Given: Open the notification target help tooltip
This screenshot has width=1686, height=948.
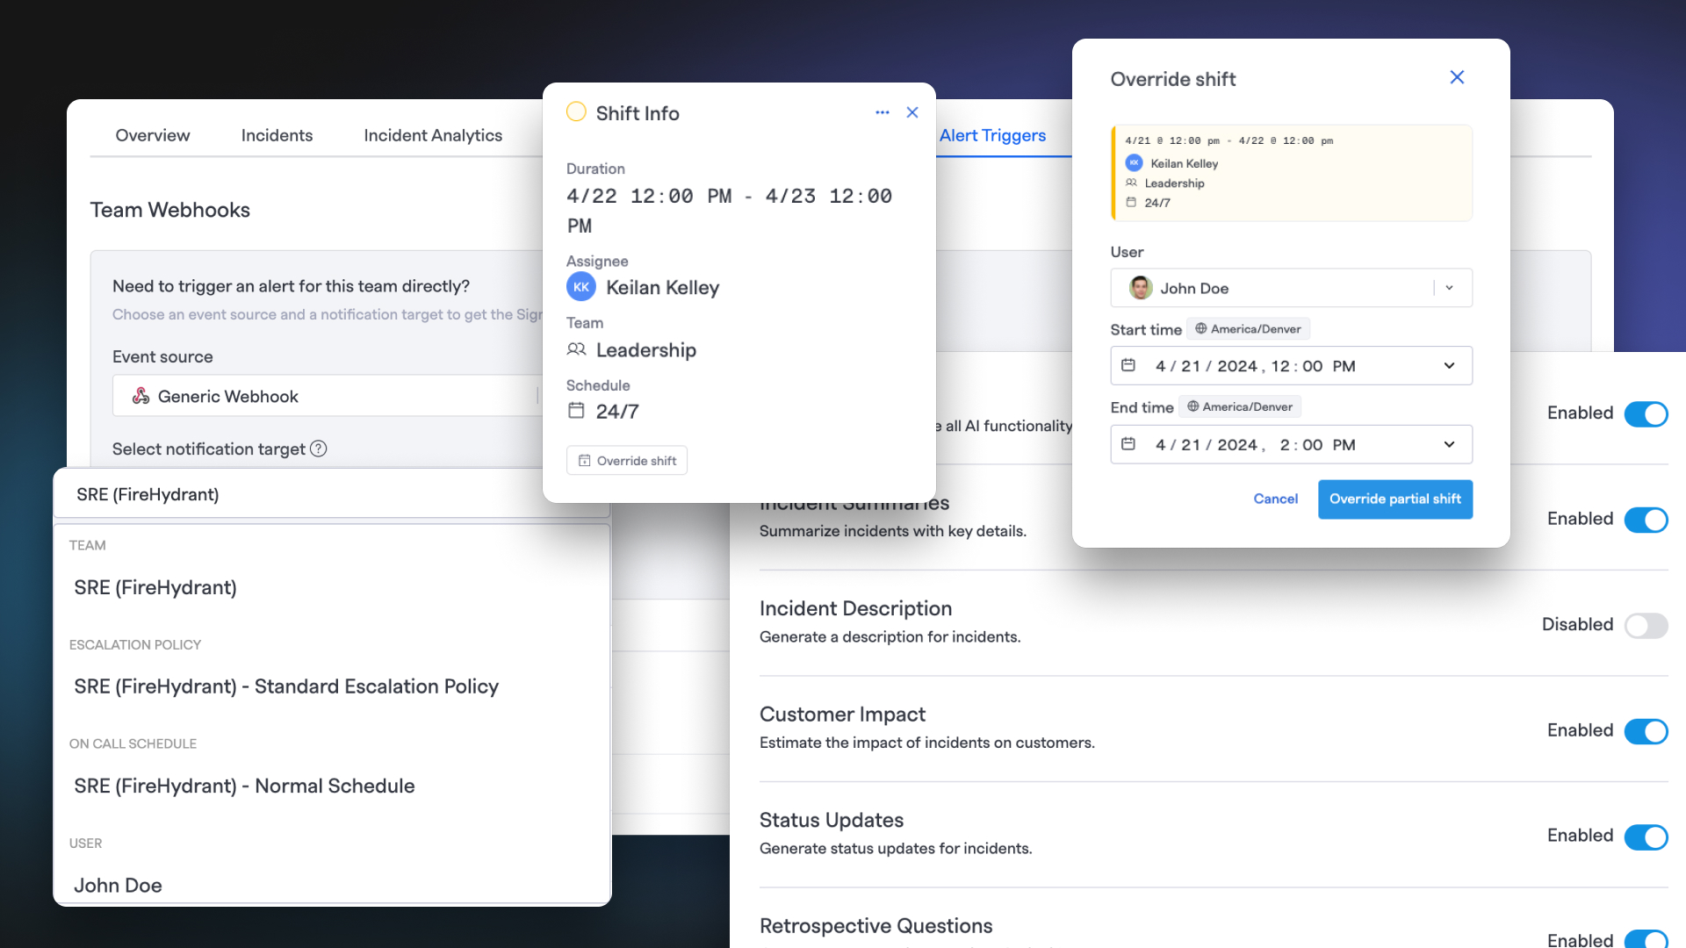Looking at the screenshot, I should 319,449.
